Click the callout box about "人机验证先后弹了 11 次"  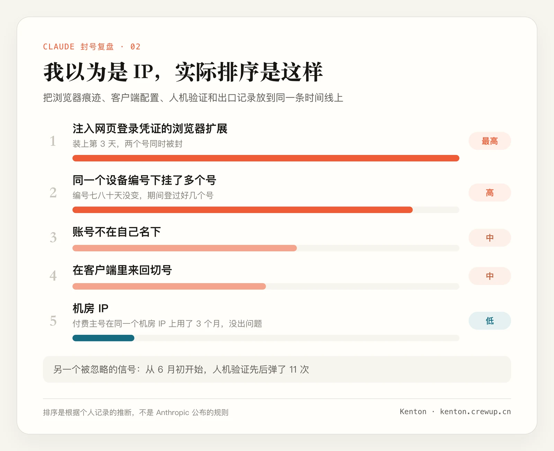pos(277,369)
